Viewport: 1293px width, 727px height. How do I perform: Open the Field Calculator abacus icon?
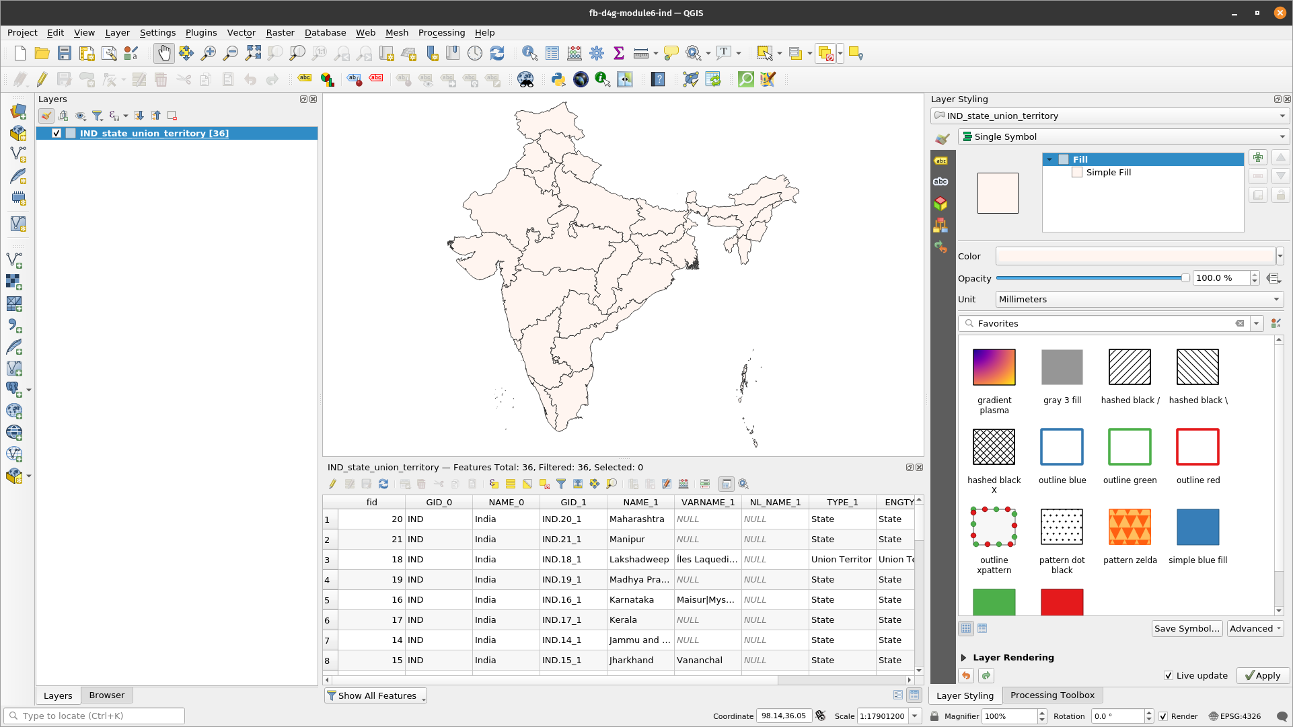tap(575, 54)
